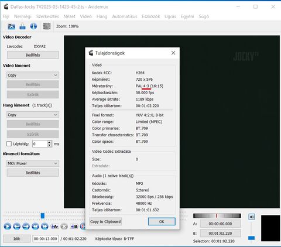Open the Eszközök menu
The height and width of the screenshot is (247, 281).
point(151,16)
